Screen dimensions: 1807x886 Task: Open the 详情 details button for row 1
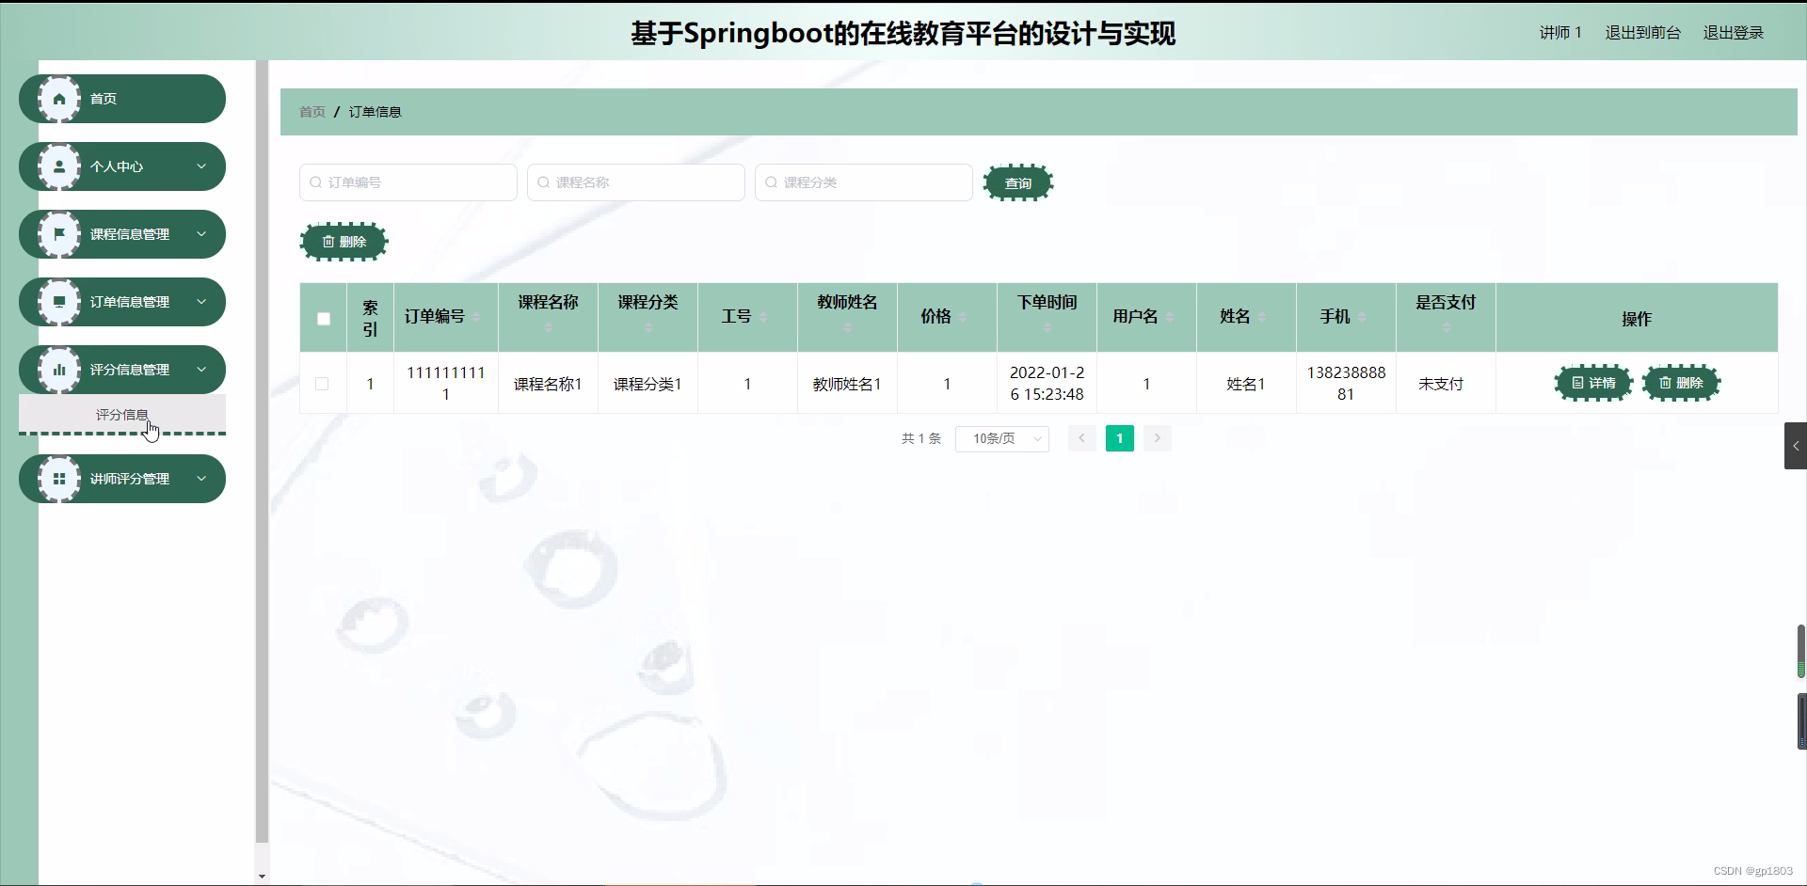[1592, 383]
